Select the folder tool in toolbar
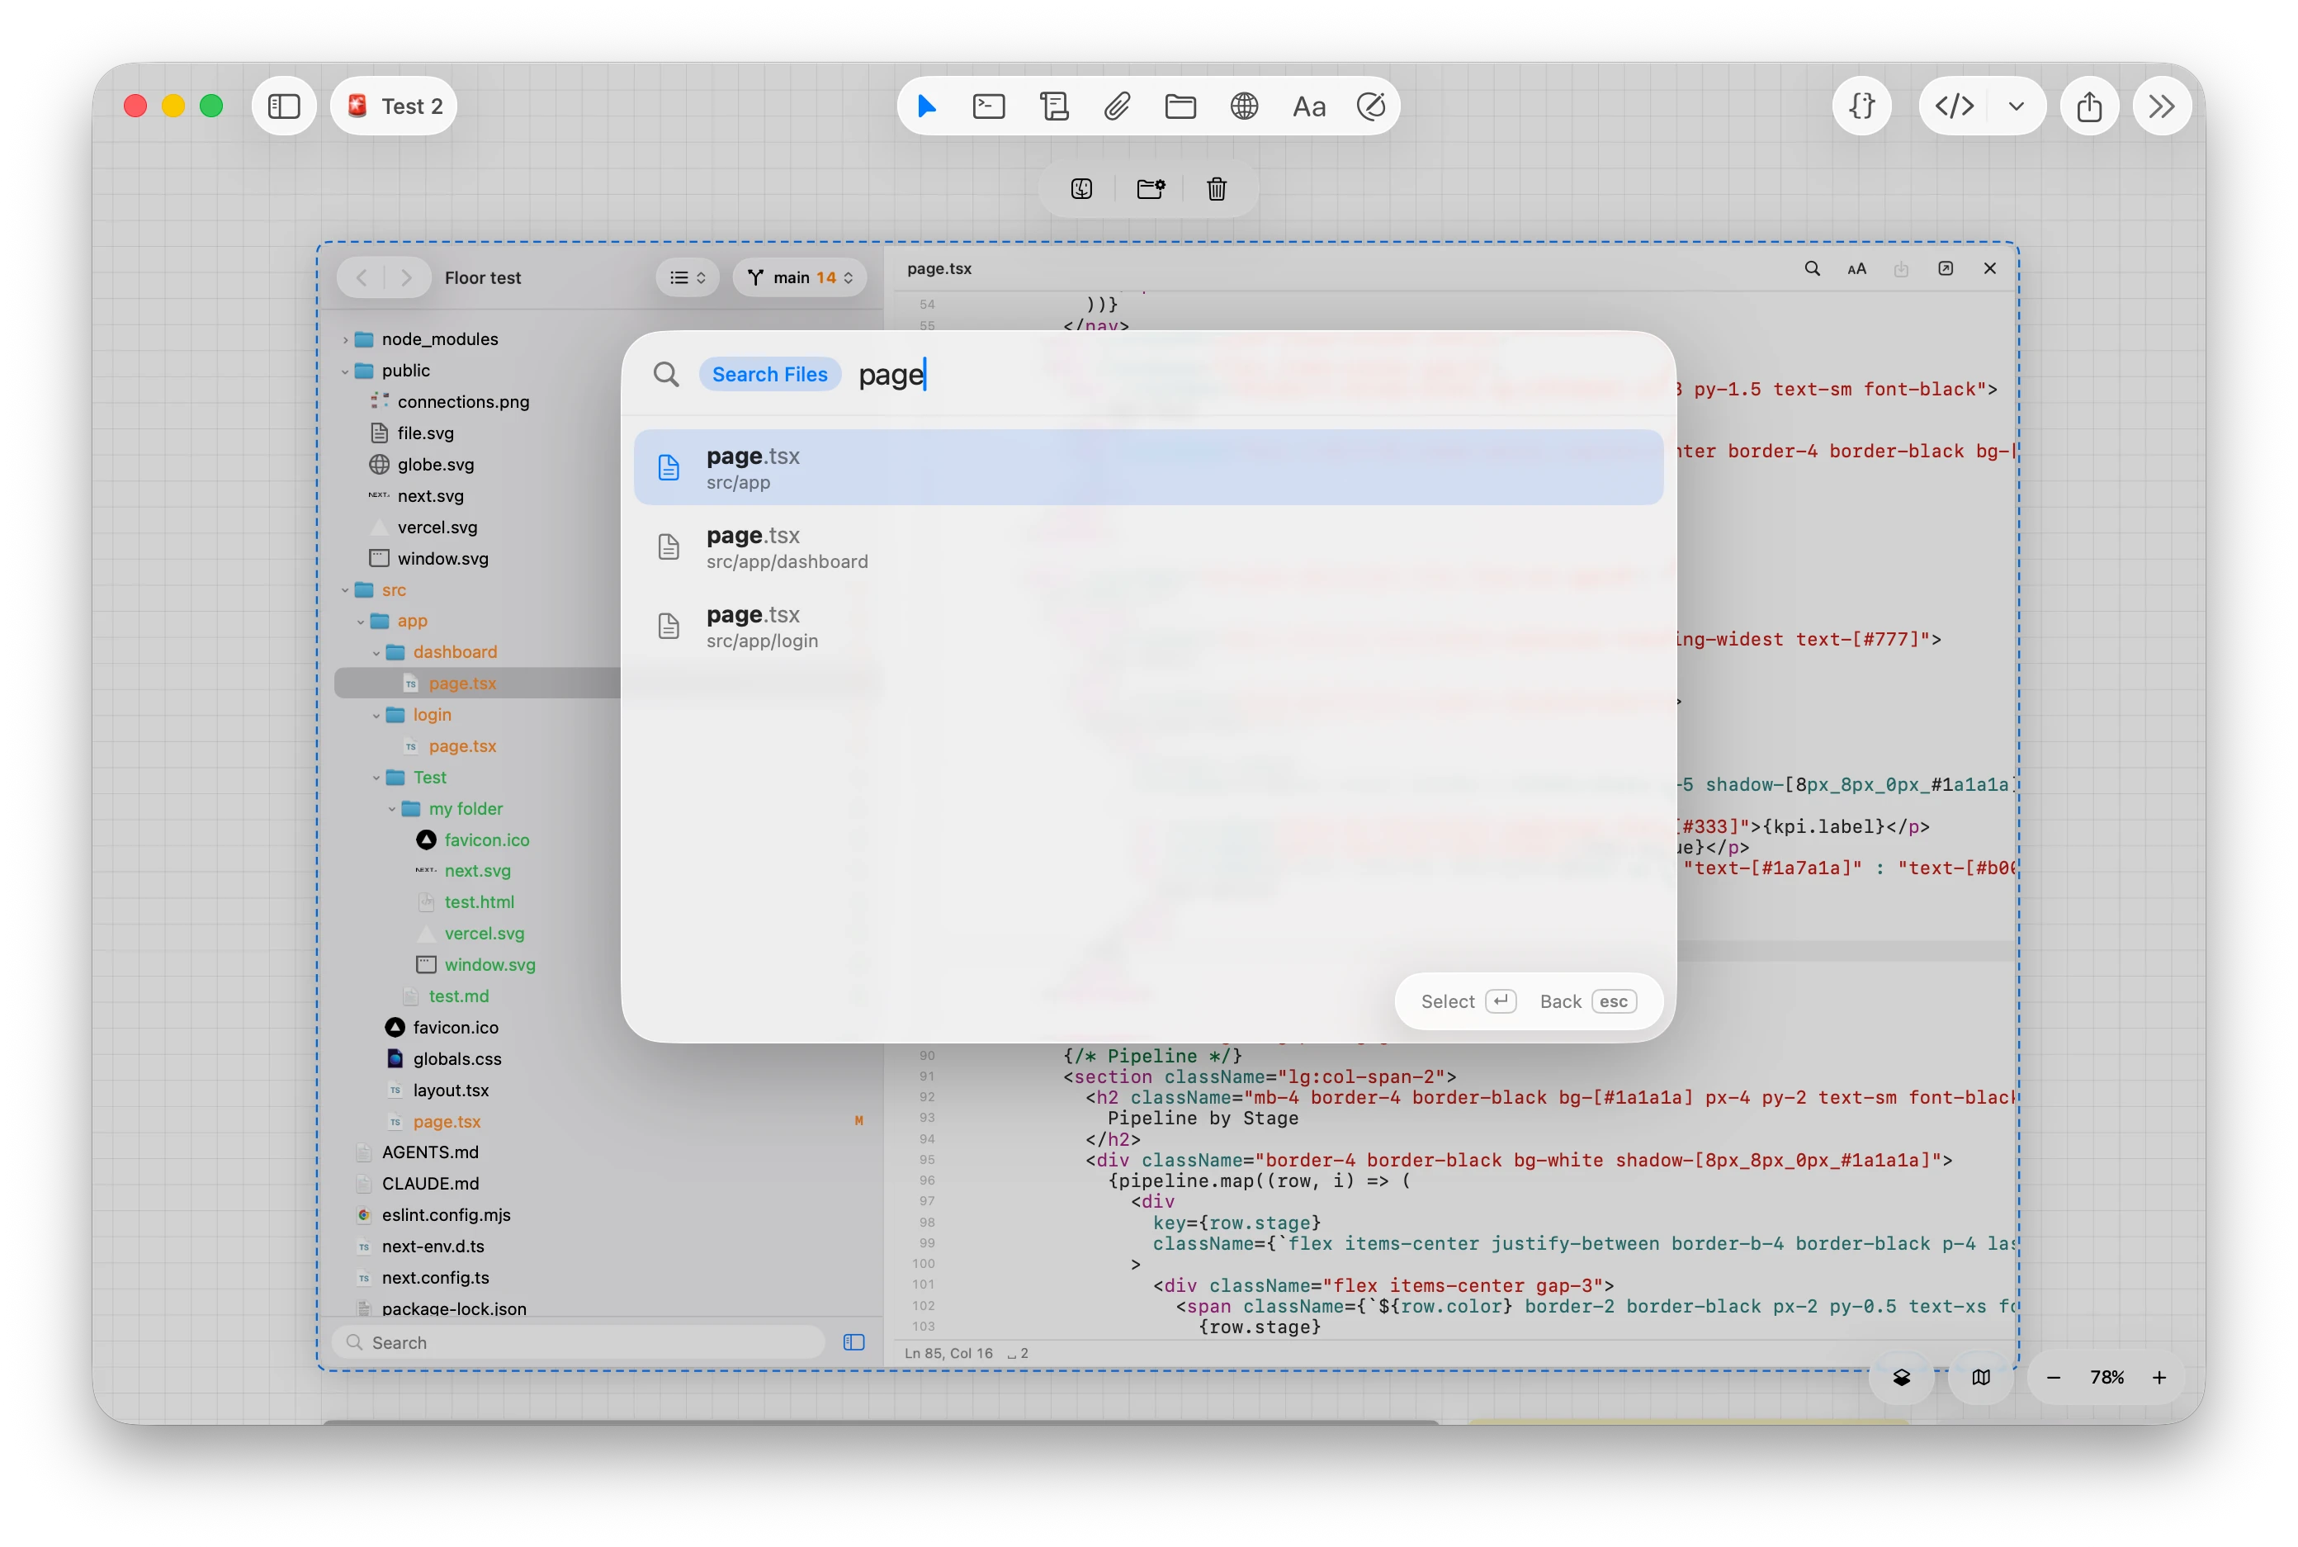The height and width of the screenshot is (1547, 2298). coord(1180,106)
